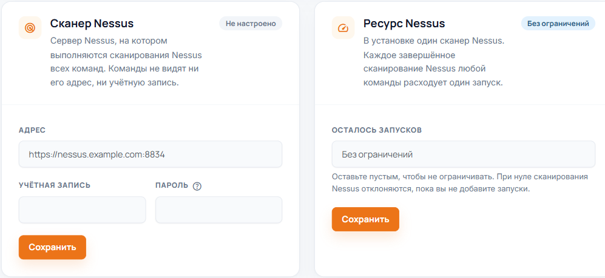
Task: Save the Ресурс Nessus settings with Сохранить
Action: (365, 219)
